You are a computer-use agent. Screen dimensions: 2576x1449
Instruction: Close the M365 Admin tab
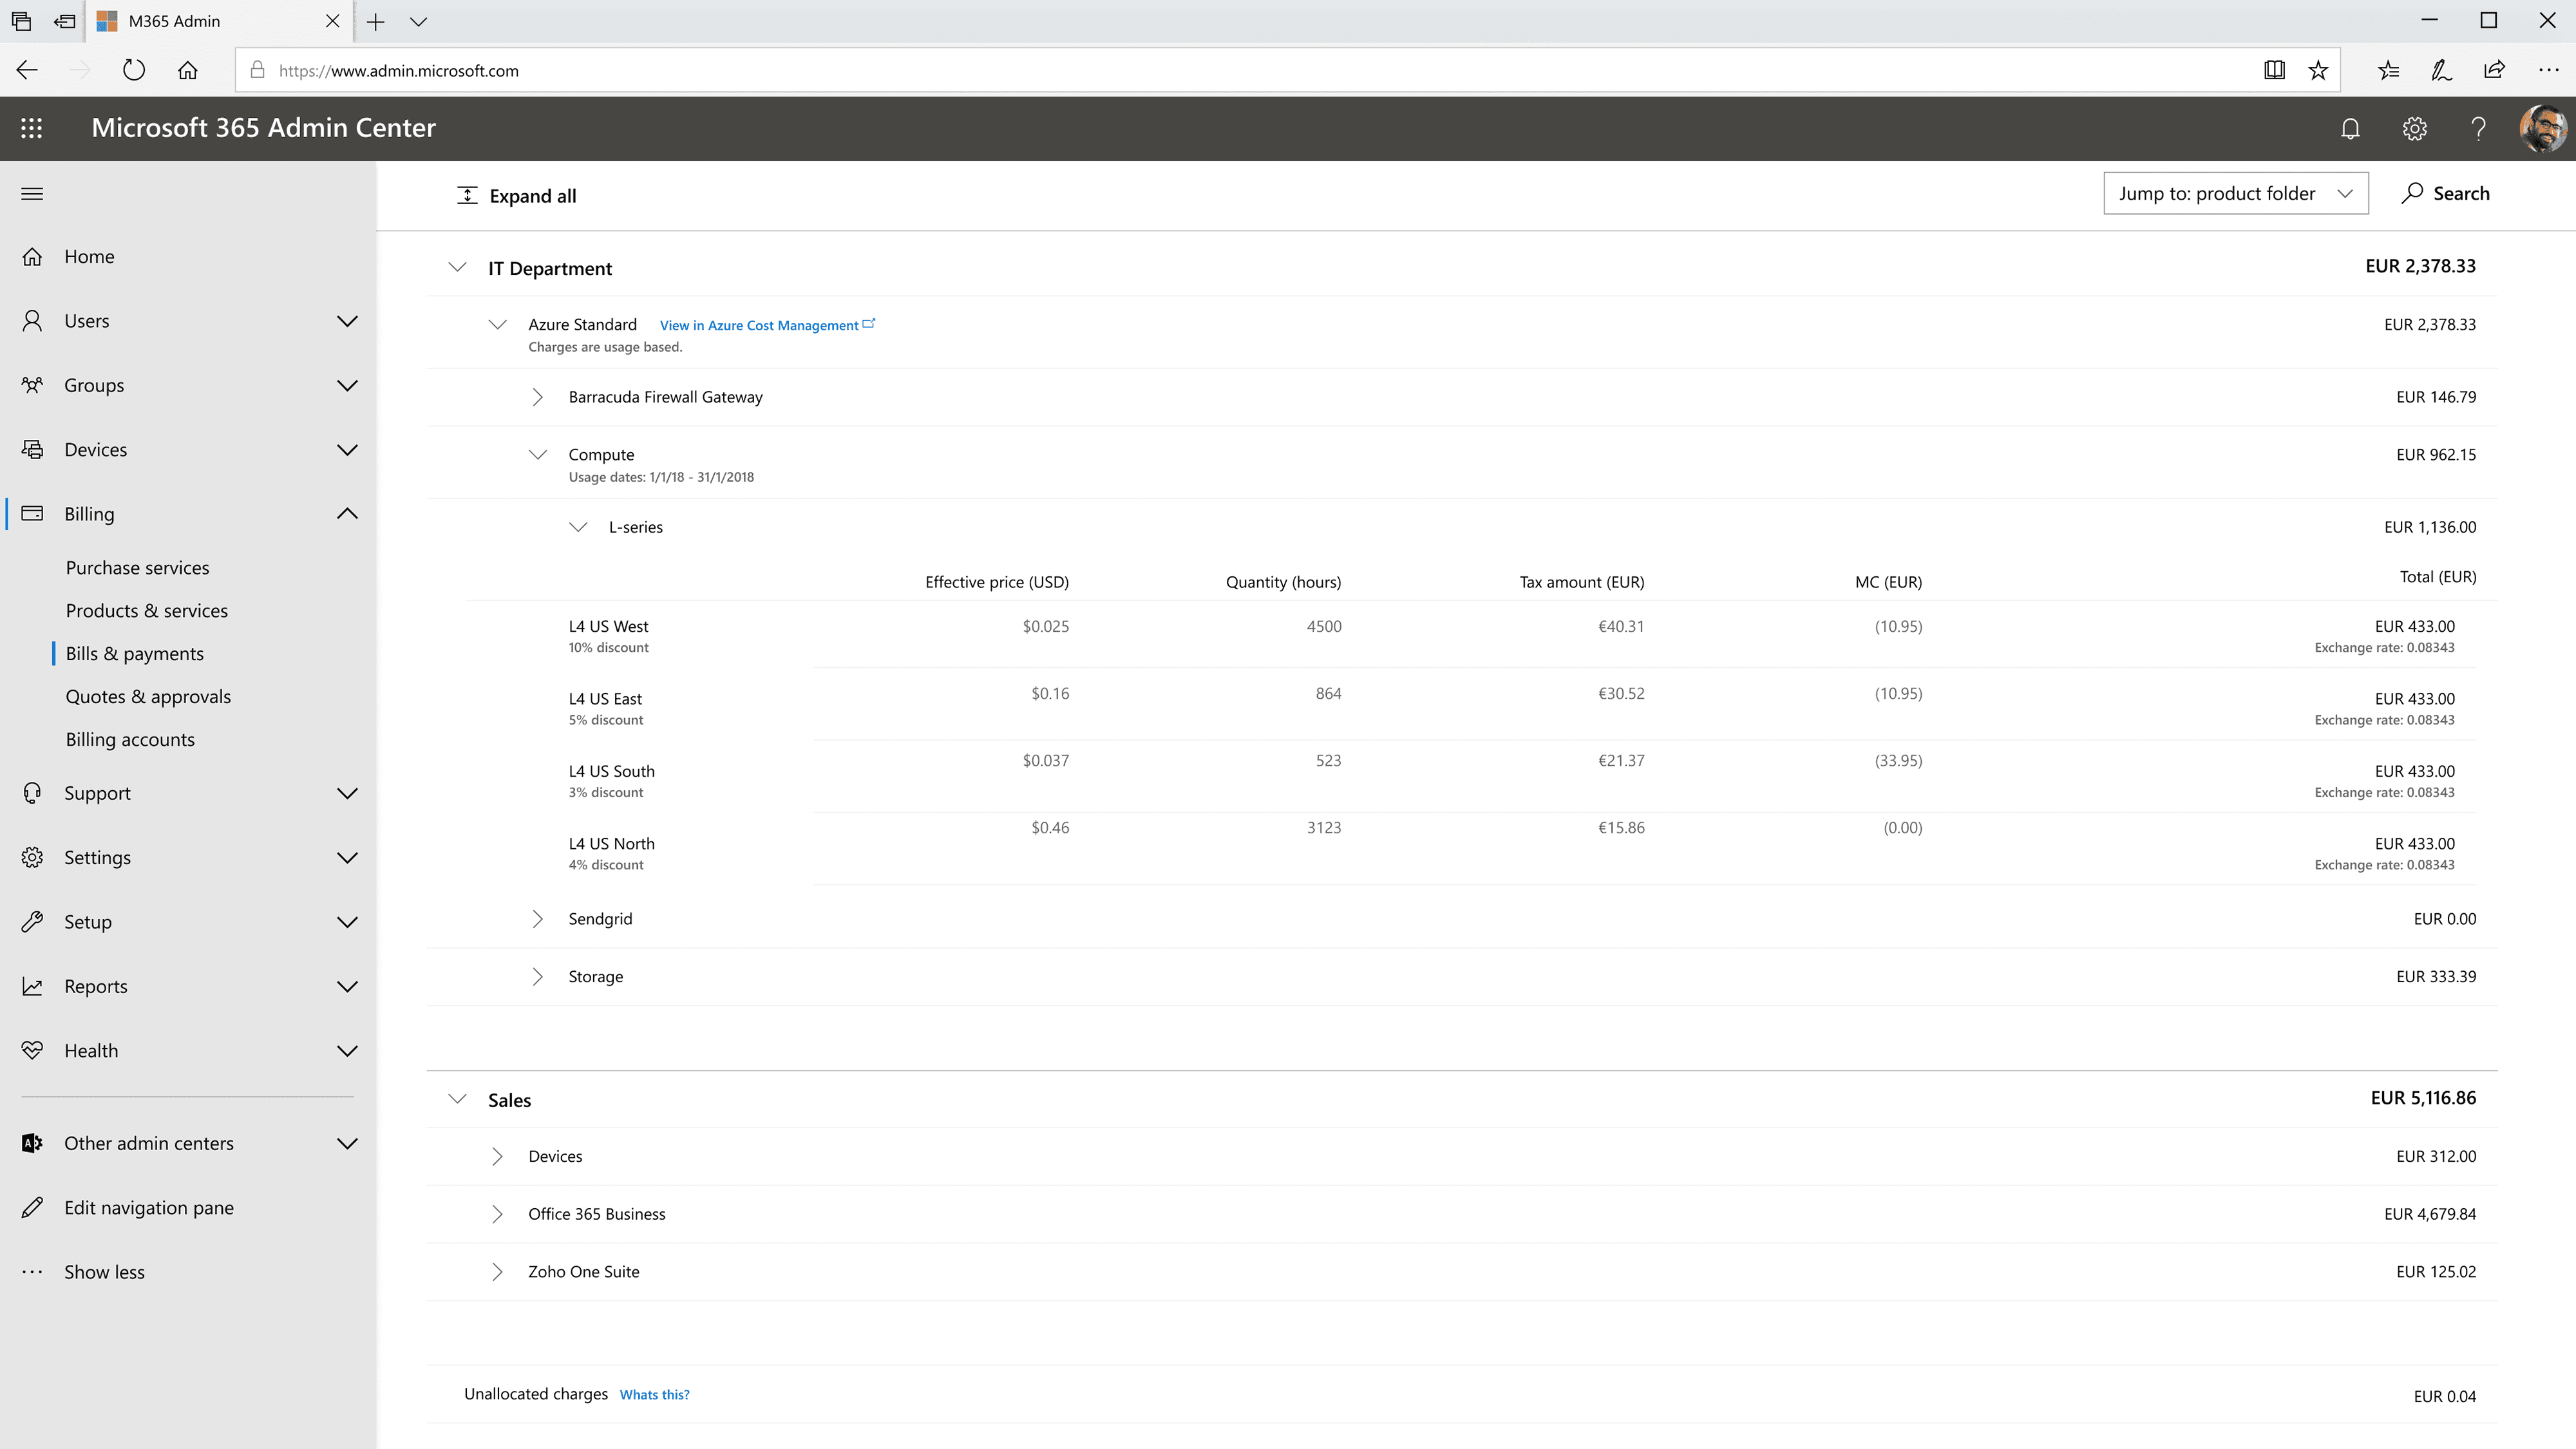333,21
